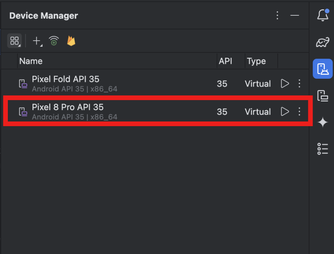
Task: Toggle the Device Manager sidebar icon
Action: (323, 69)
